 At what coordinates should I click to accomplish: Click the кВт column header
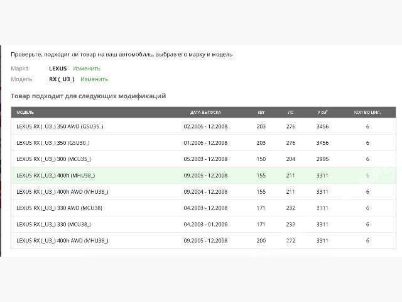point(261,112)
